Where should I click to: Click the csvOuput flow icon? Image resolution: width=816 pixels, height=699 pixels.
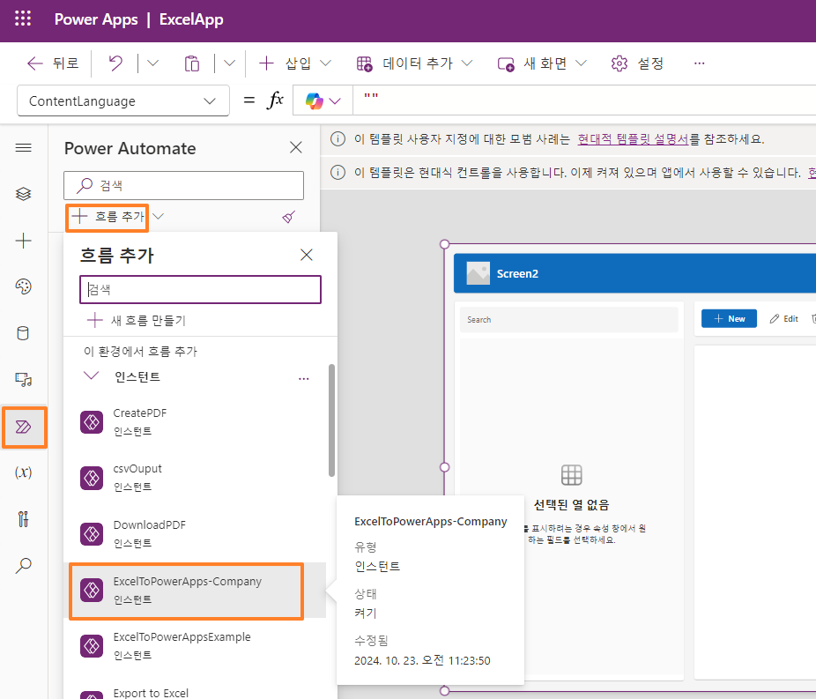pyautogui.click(x=92, y=478)
